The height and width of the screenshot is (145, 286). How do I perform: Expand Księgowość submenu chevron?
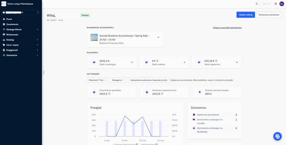tap(38, 50)
